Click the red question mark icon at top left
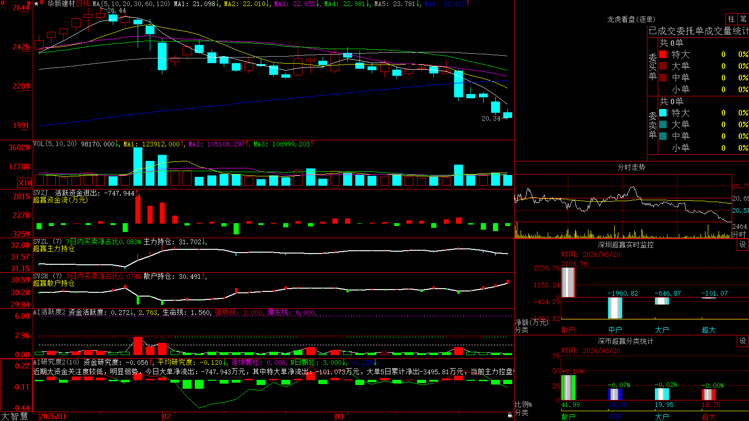 click(x=29, y=4)
